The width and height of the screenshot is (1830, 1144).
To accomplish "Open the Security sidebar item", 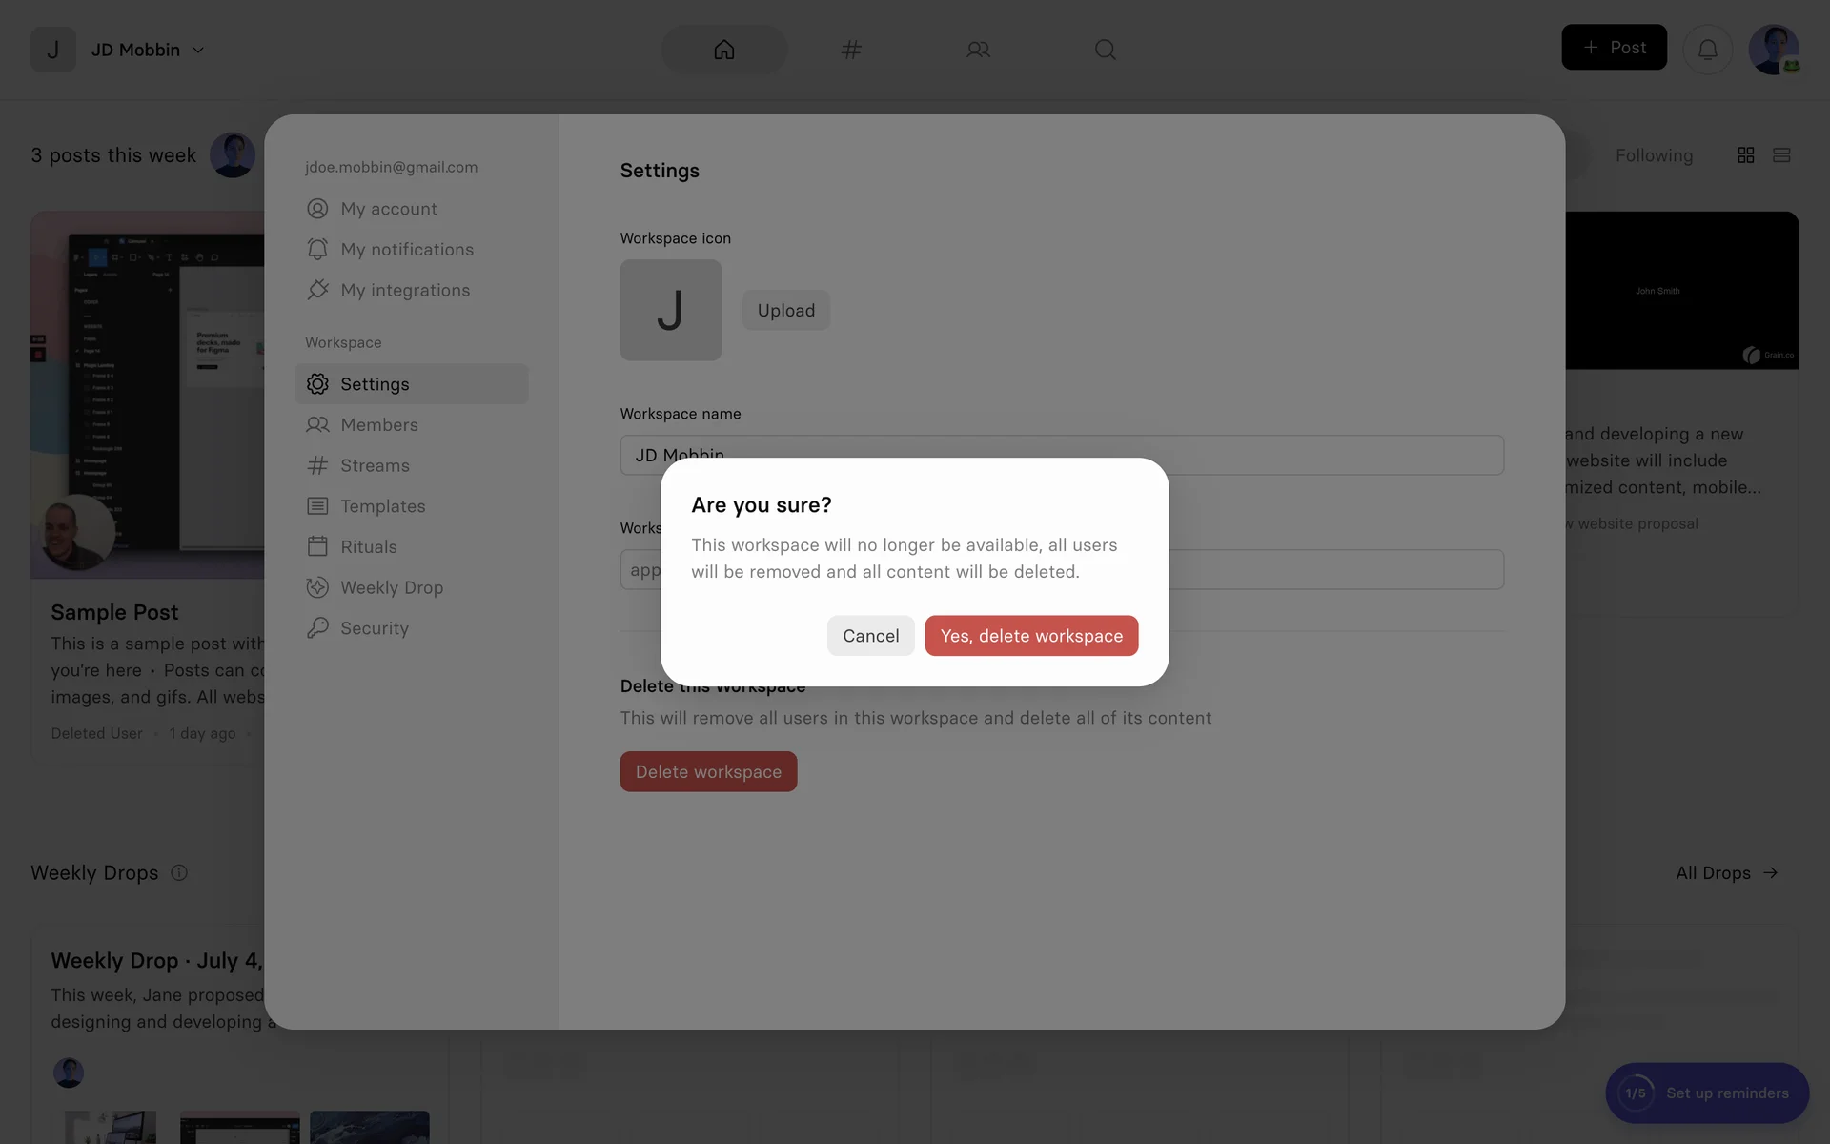I will [x=374, y=628].
